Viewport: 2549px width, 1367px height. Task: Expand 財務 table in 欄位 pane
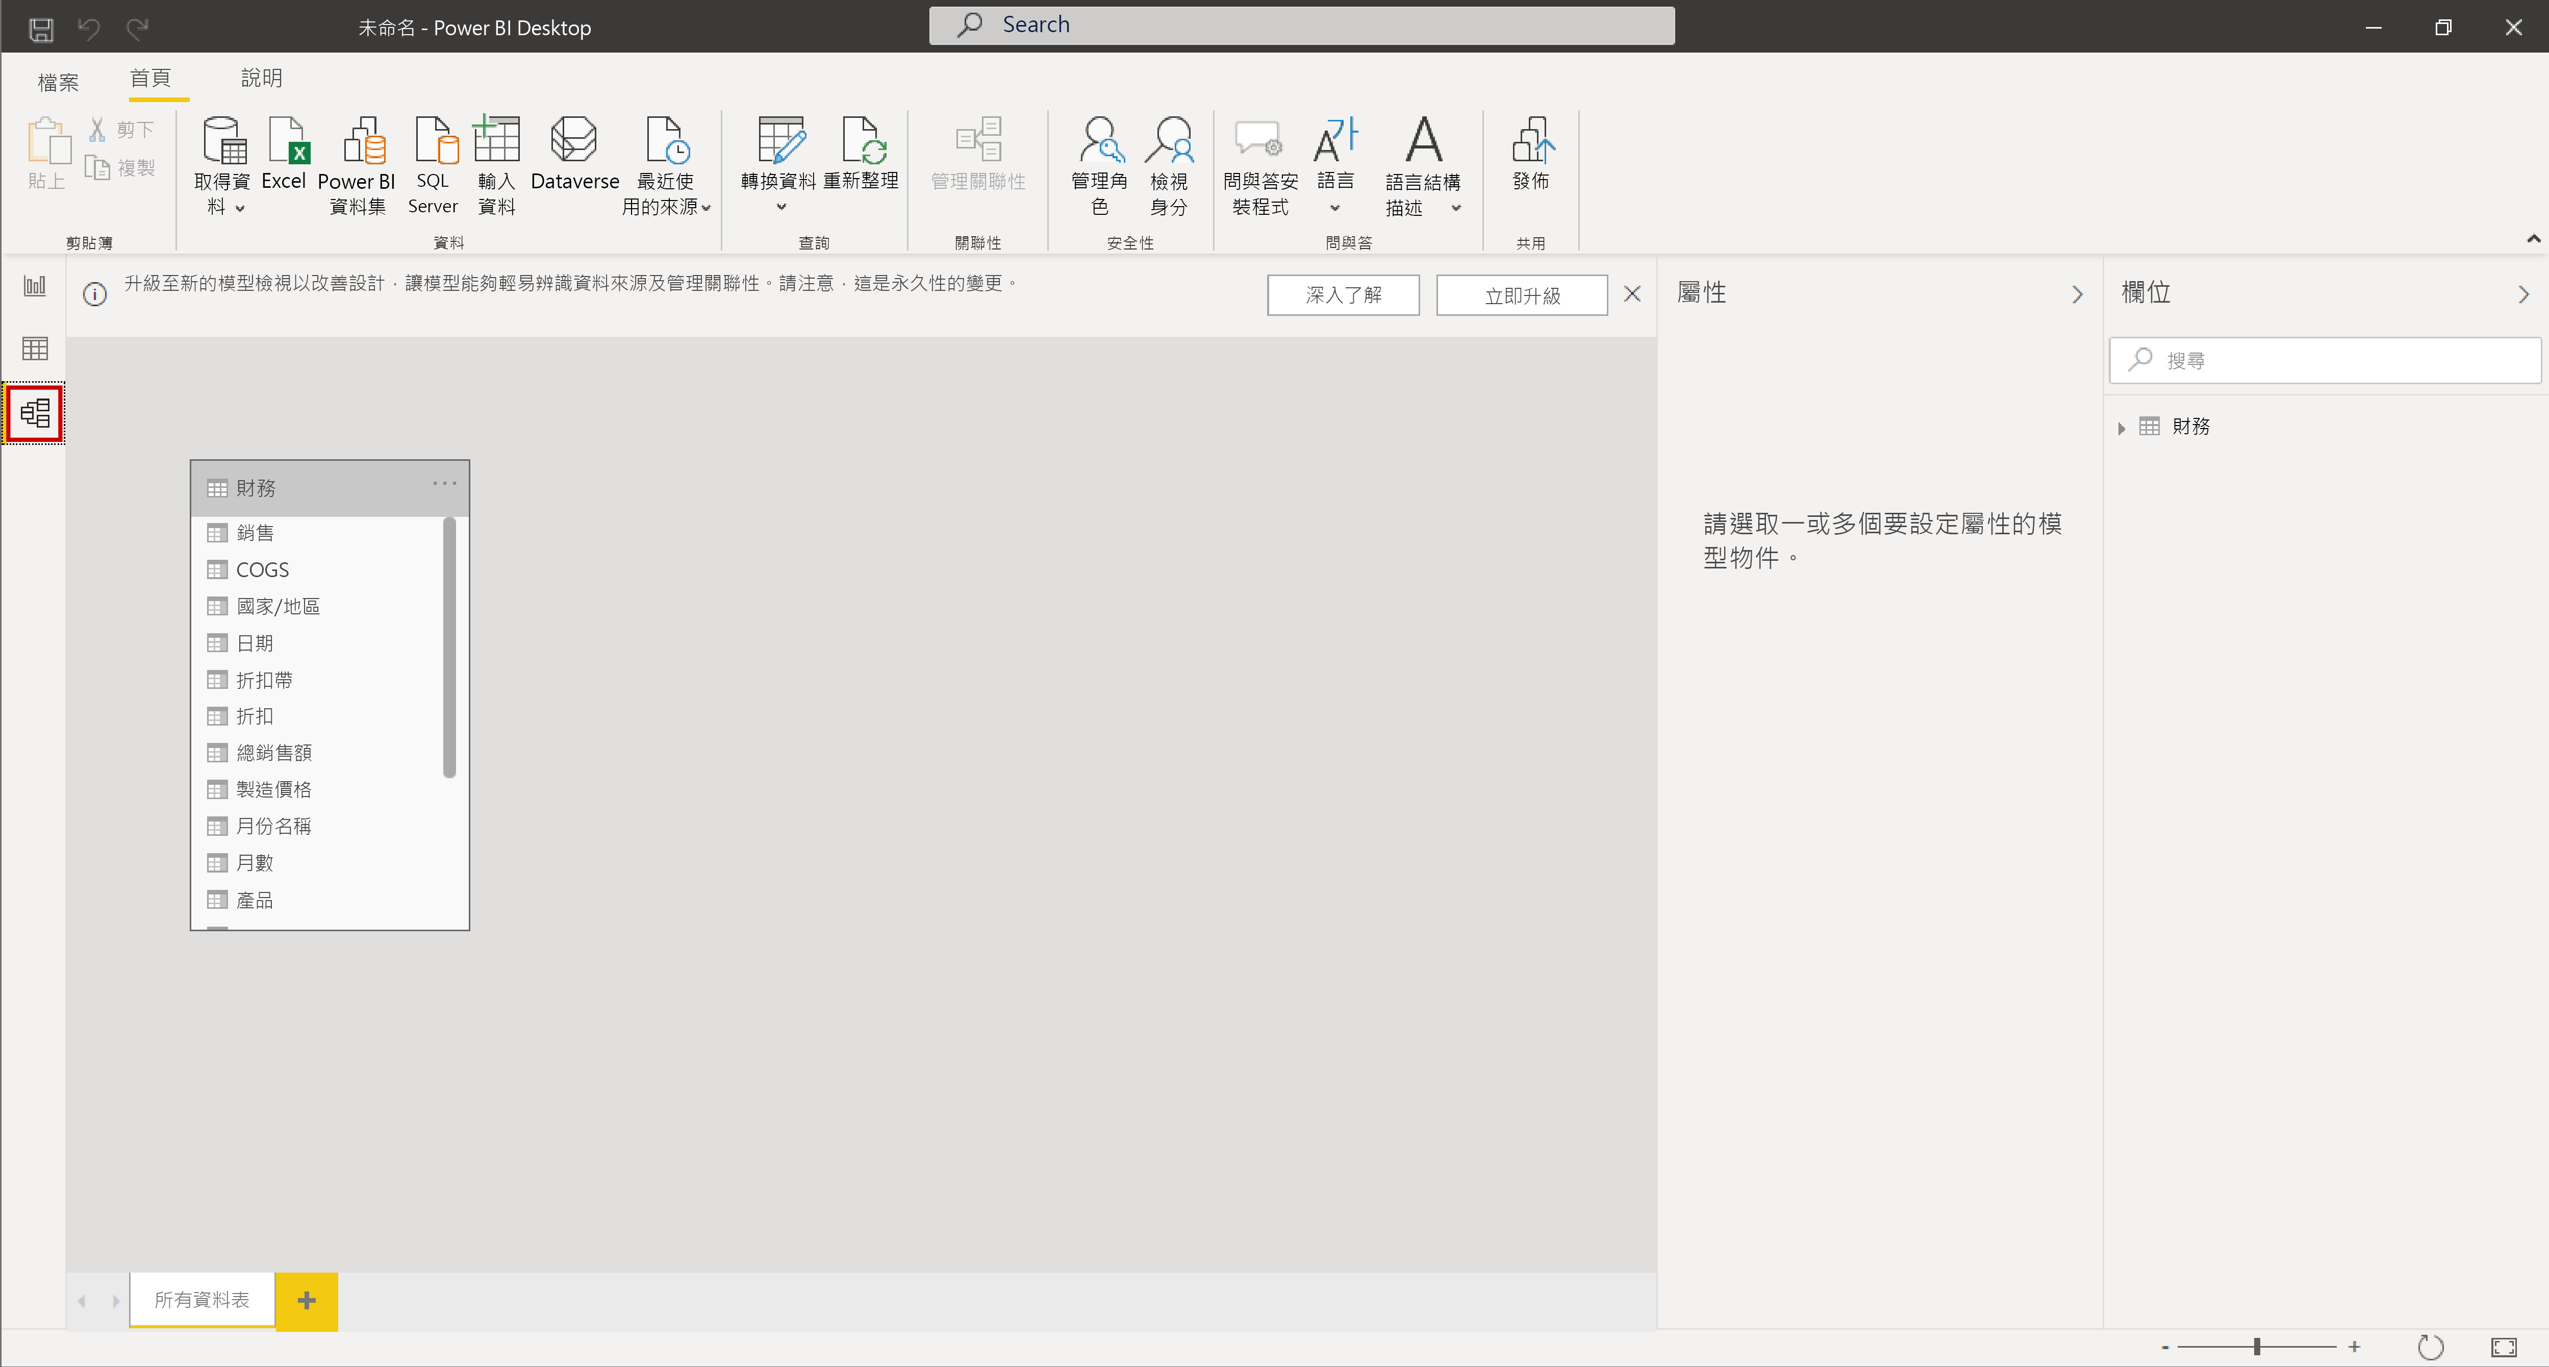2121,429
